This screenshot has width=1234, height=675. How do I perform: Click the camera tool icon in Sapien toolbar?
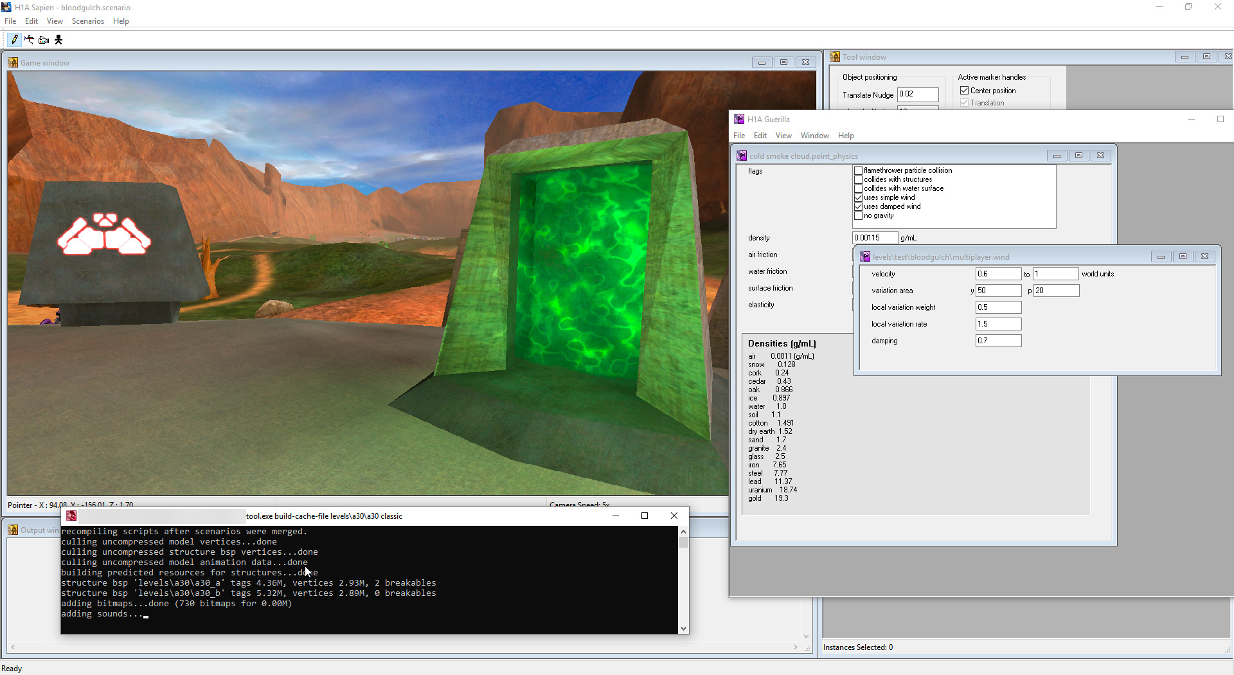pos(44,40)
